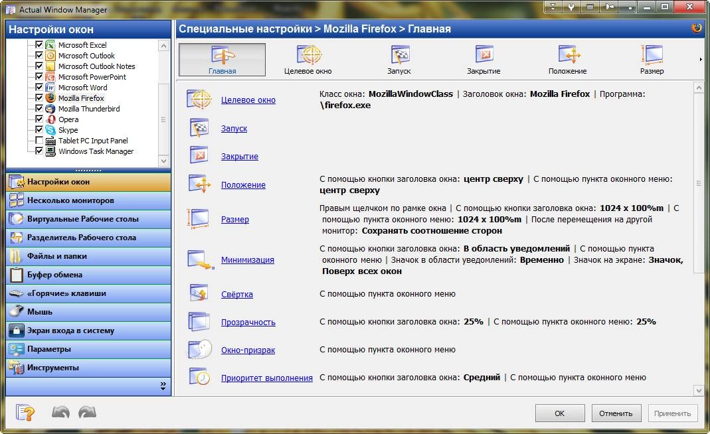The height and width of the screenshot is (434, 710).
Task: Click the Целевое окно link
Action: tap(248, 100)
